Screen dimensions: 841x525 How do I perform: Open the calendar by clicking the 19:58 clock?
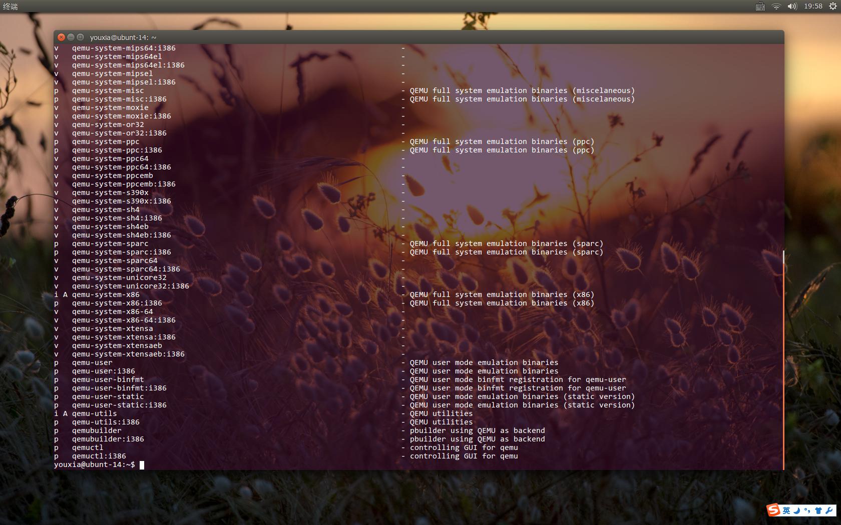pyautogui.click(x=813, y=6)
